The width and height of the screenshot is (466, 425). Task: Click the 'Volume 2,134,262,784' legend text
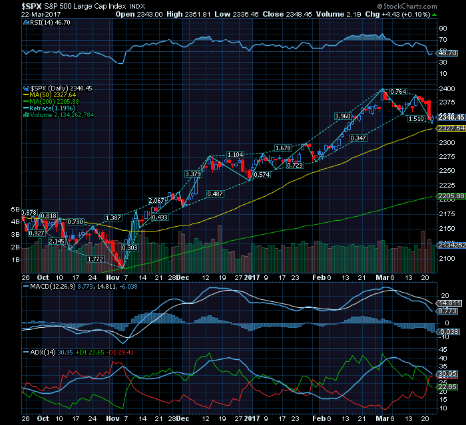(x=62, y=115)
